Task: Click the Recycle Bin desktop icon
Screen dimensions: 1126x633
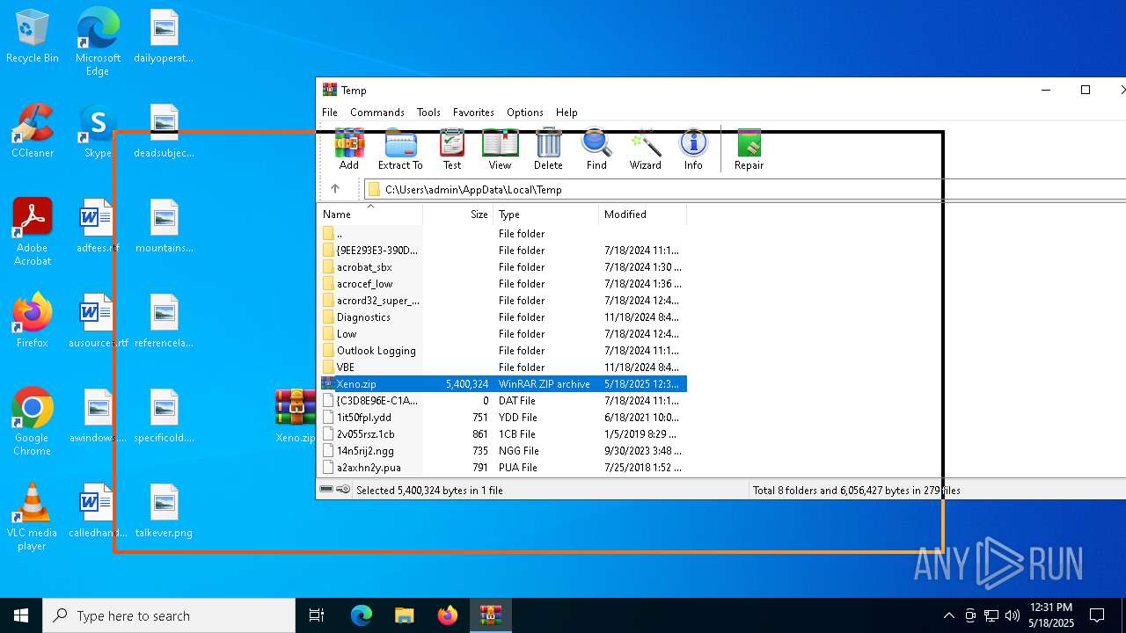Action: coord(33,37)
